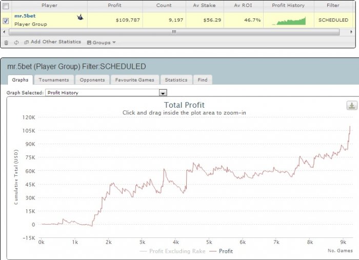Click the shark icon beside mr.5bet
The width and height of the screenshot is (359, 260).
80,17
